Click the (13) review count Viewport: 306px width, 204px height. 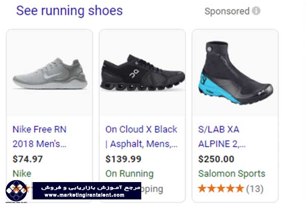(254, 189)
